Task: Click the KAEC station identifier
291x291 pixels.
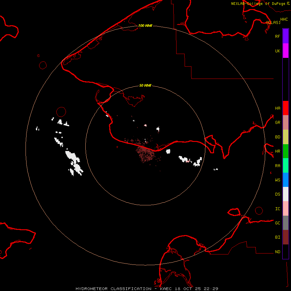Action: click(166, 289)
